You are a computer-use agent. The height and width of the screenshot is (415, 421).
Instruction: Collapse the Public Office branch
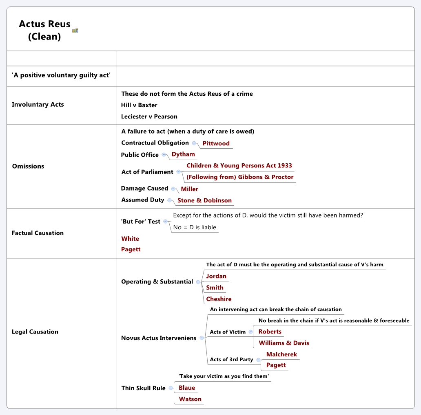(x=164, y=155)
